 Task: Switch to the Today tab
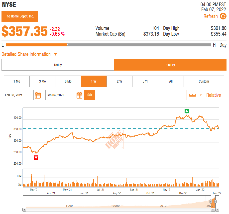pyautogui.click(x=58, y=65)
